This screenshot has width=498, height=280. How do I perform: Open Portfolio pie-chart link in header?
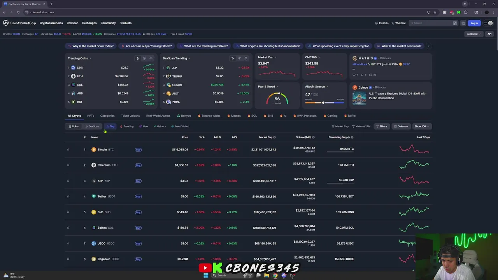[x=382, y=23]
